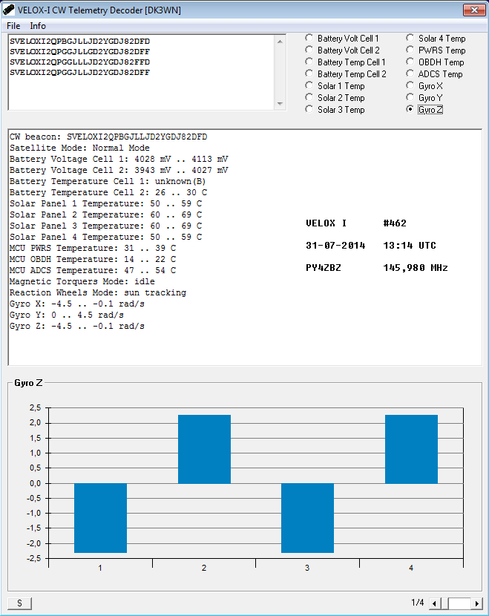Select Gyro Y radio button

(410, 97)
